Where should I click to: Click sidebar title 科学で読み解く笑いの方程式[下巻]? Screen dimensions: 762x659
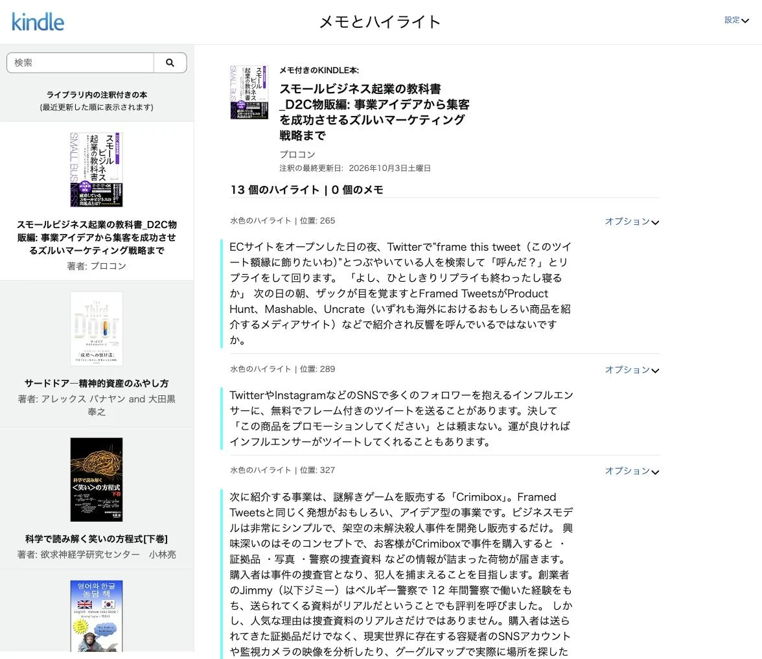coord(97,539)
